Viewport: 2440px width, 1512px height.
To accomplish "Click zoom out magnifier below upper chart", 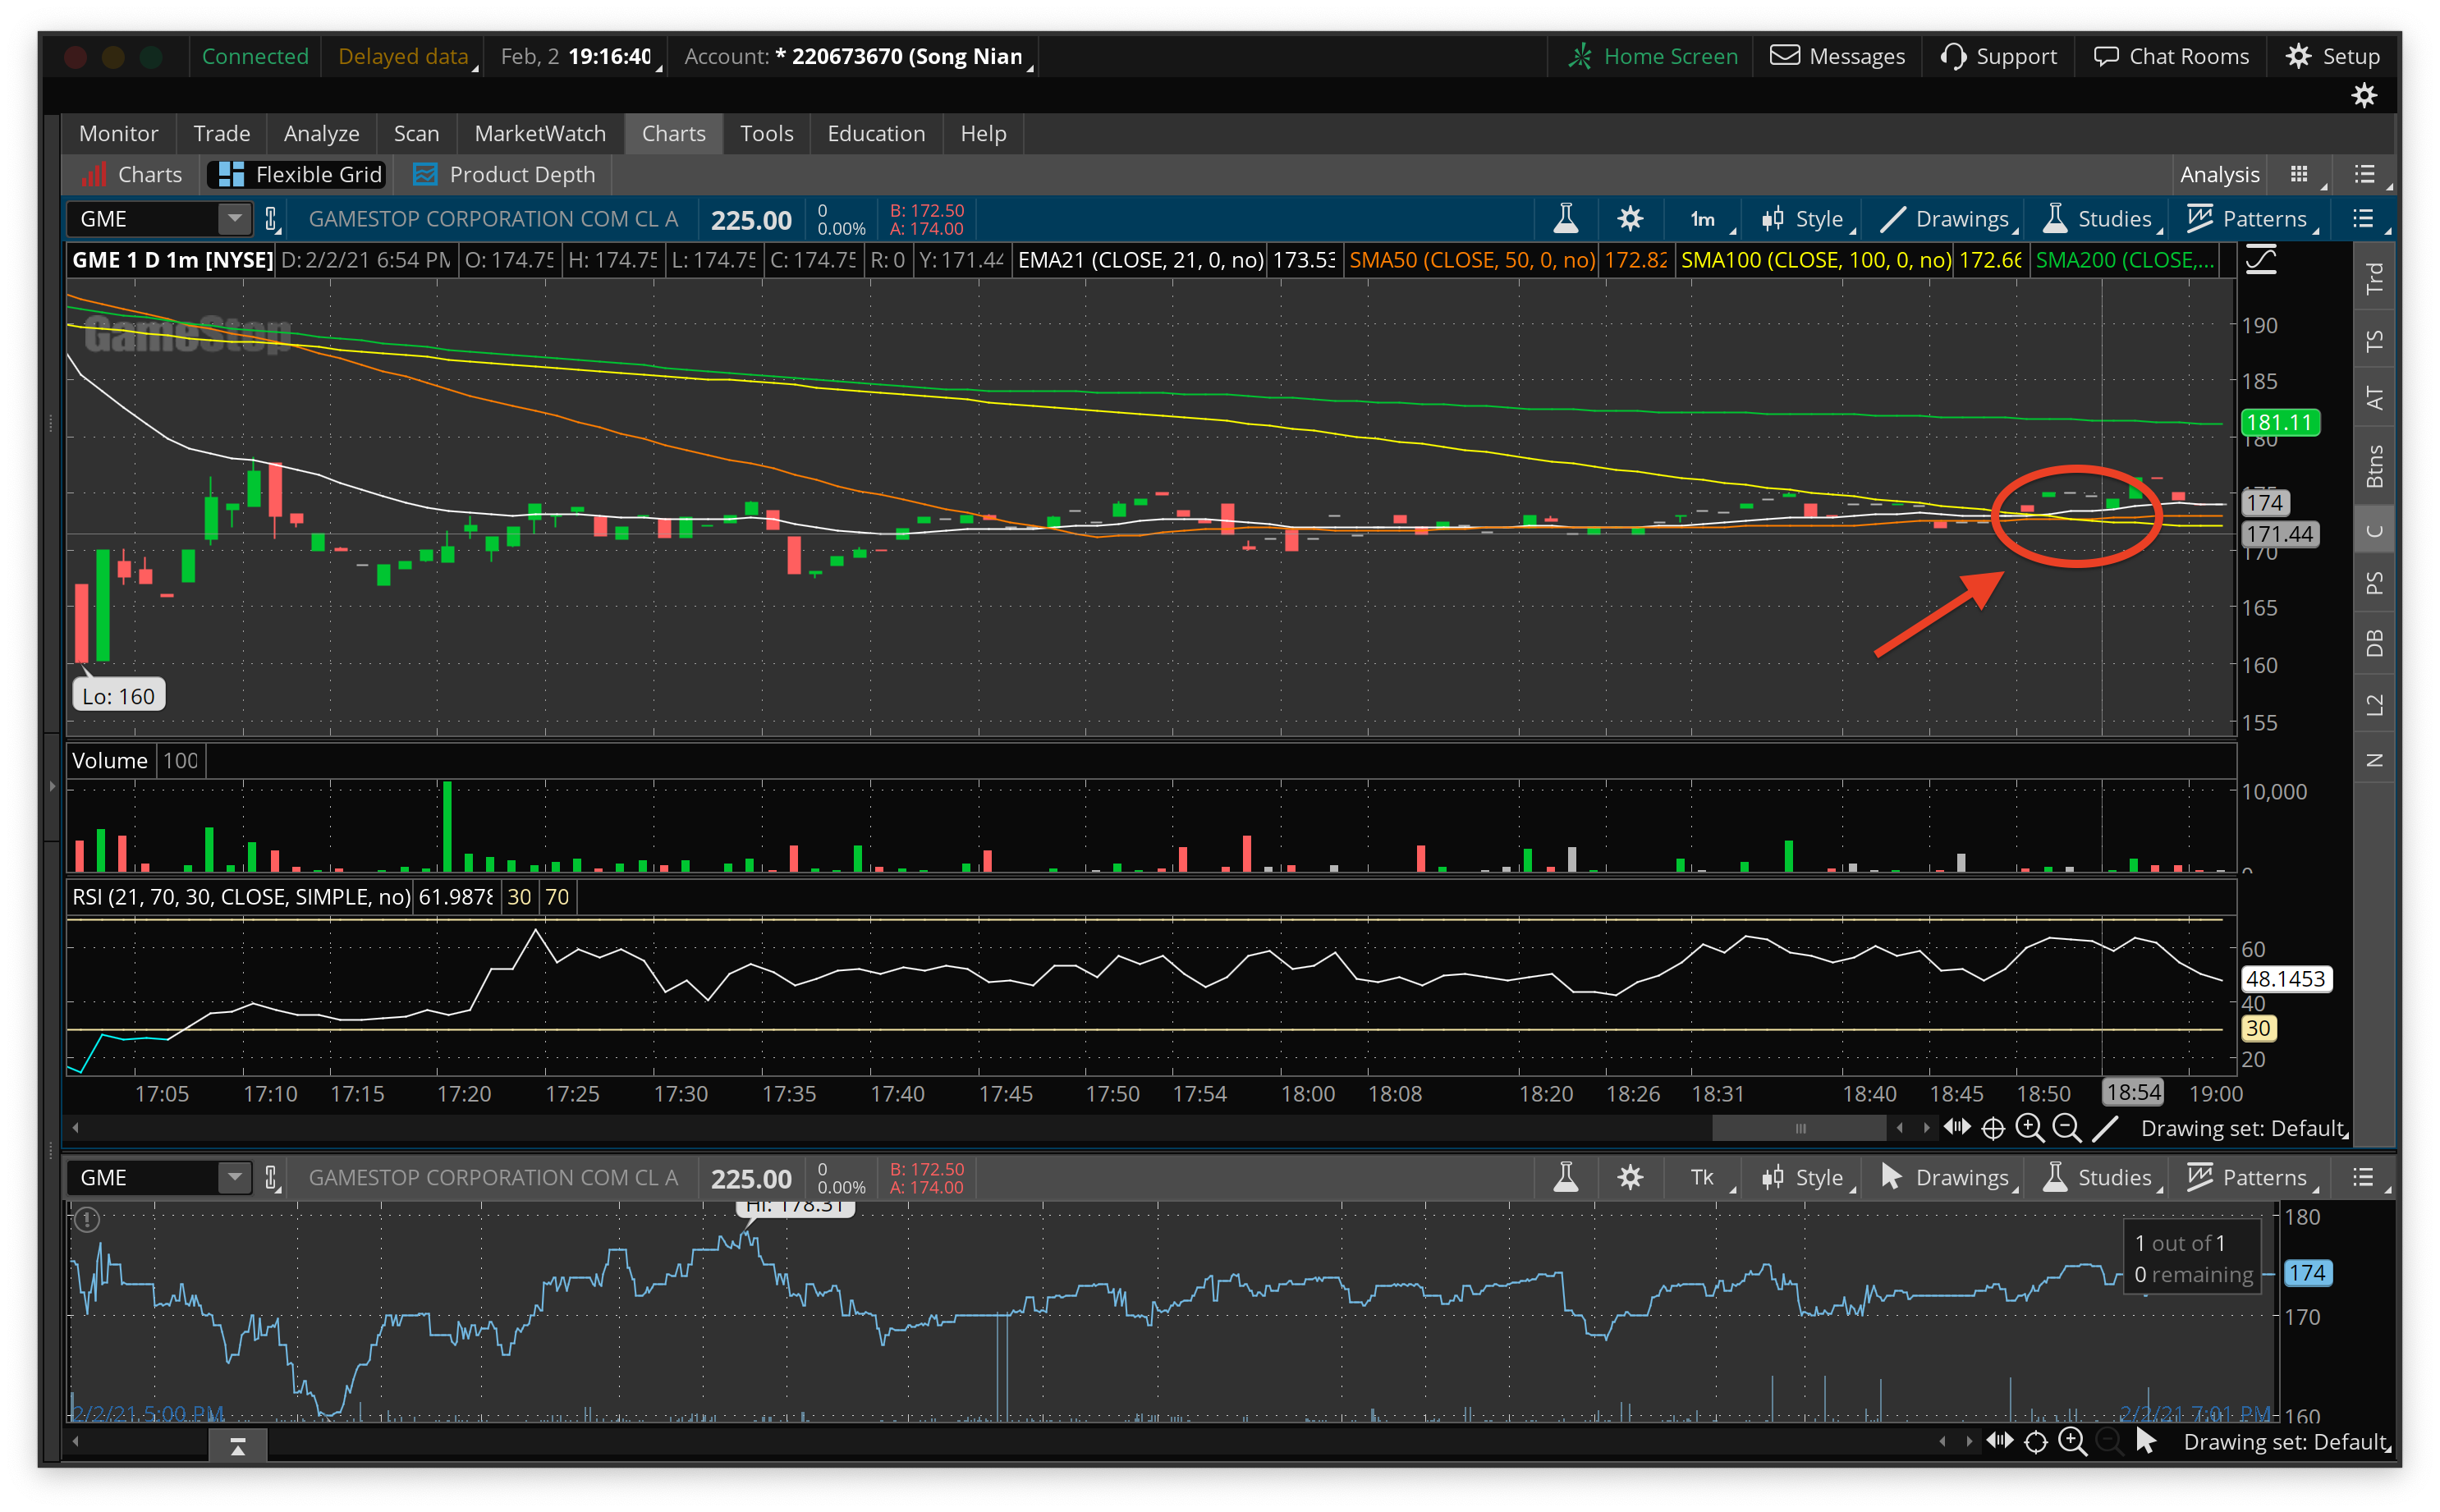I will tap(2066, 1128).
